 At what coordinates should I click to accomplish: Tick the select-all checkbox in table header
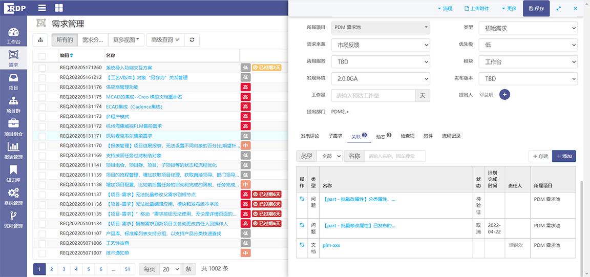(42, 56)
